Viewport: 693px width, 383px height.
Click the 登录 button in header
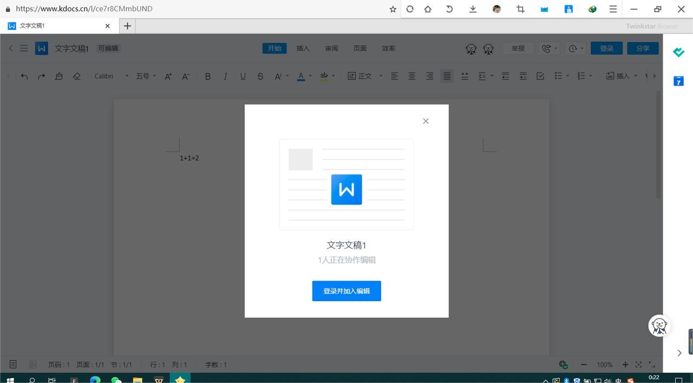tap(606, 48)
